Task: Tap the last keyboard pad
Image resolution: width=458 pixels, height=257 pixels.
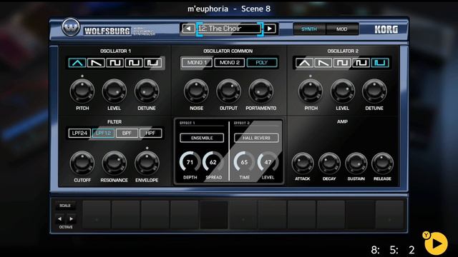Action: pyautogui.click(x=389, y=214)
